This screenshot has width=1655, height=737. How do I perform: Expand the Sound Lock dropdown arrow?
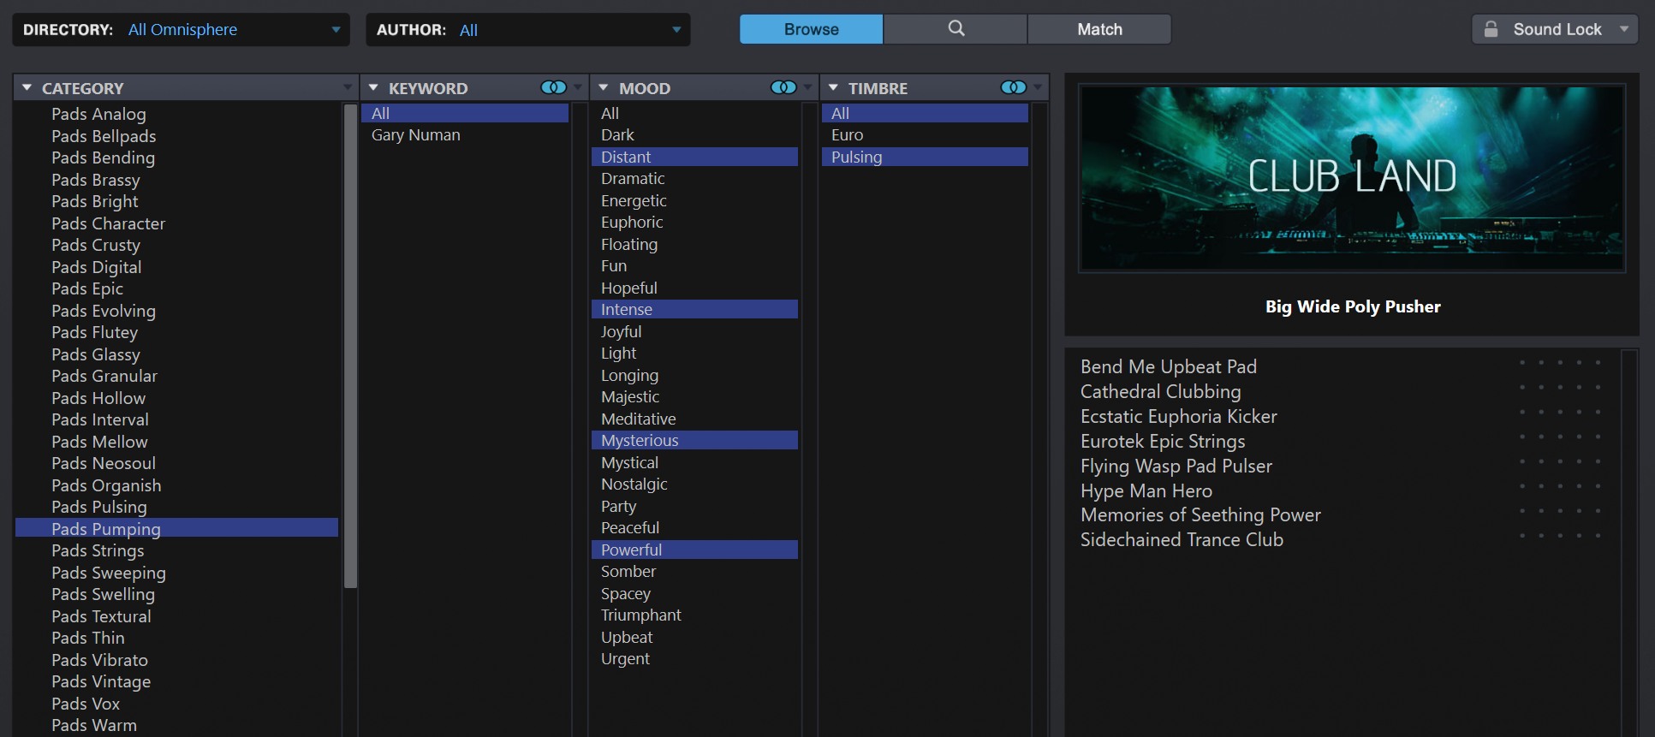pyautogui.click(x=1623, y=29)
